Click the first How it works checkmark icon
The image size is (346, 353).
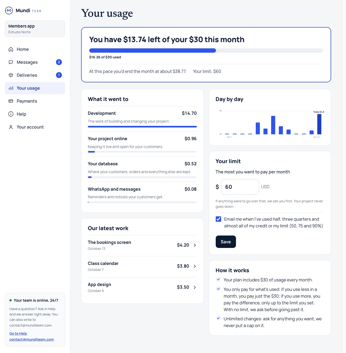point(218,280)
